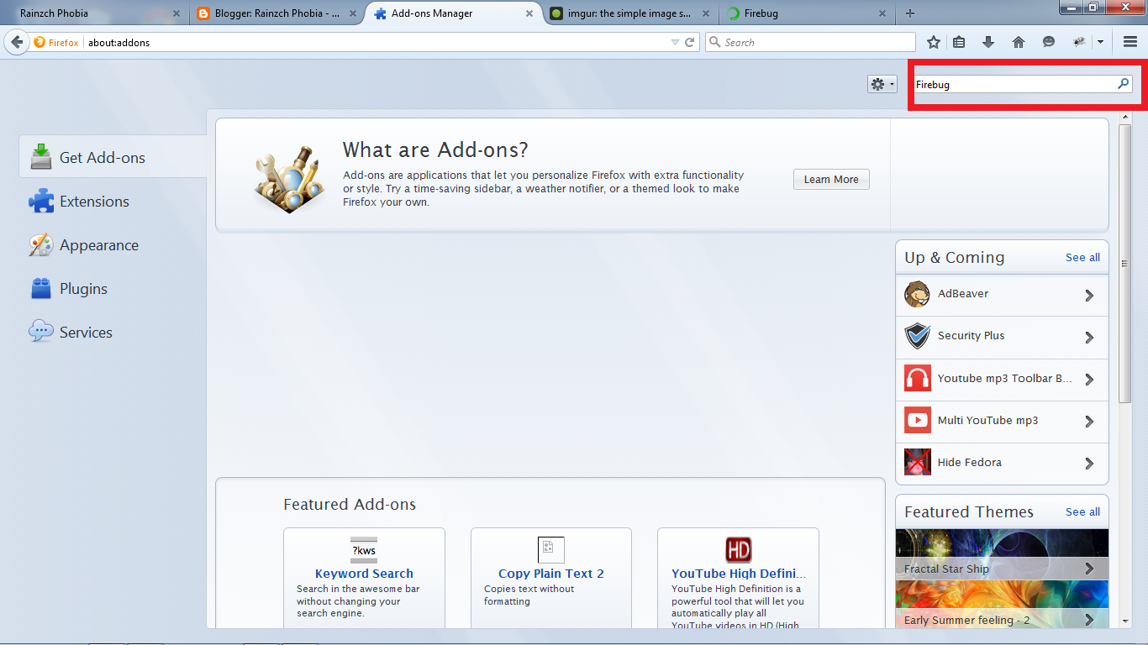The image size is (1148, 645).
Task: Open the Copy Plain Text 2 featured add-on
Action: [x=551, y=579]
